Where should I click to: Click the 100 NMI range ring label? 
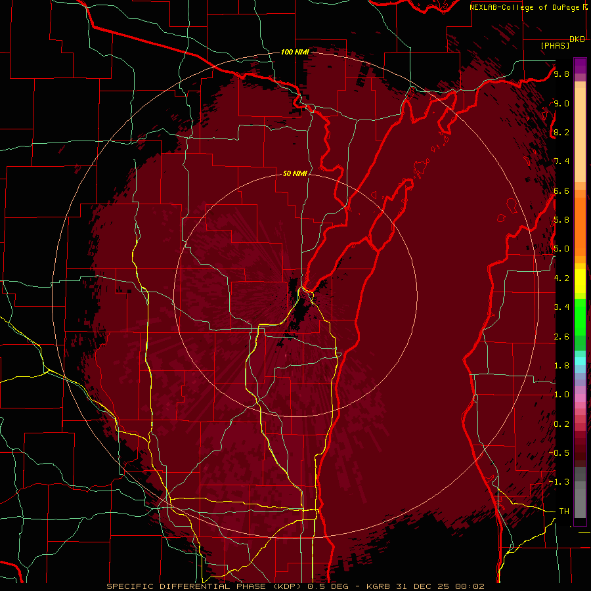point(295,52)
